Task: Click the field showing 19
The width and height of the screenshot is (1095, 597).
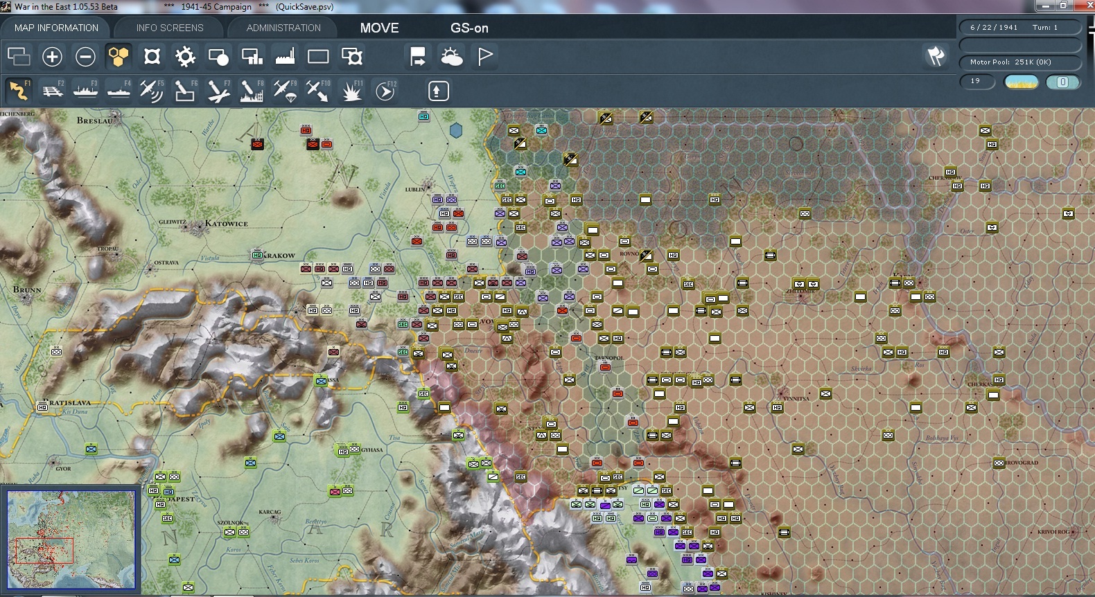Action: click(977, 82)
